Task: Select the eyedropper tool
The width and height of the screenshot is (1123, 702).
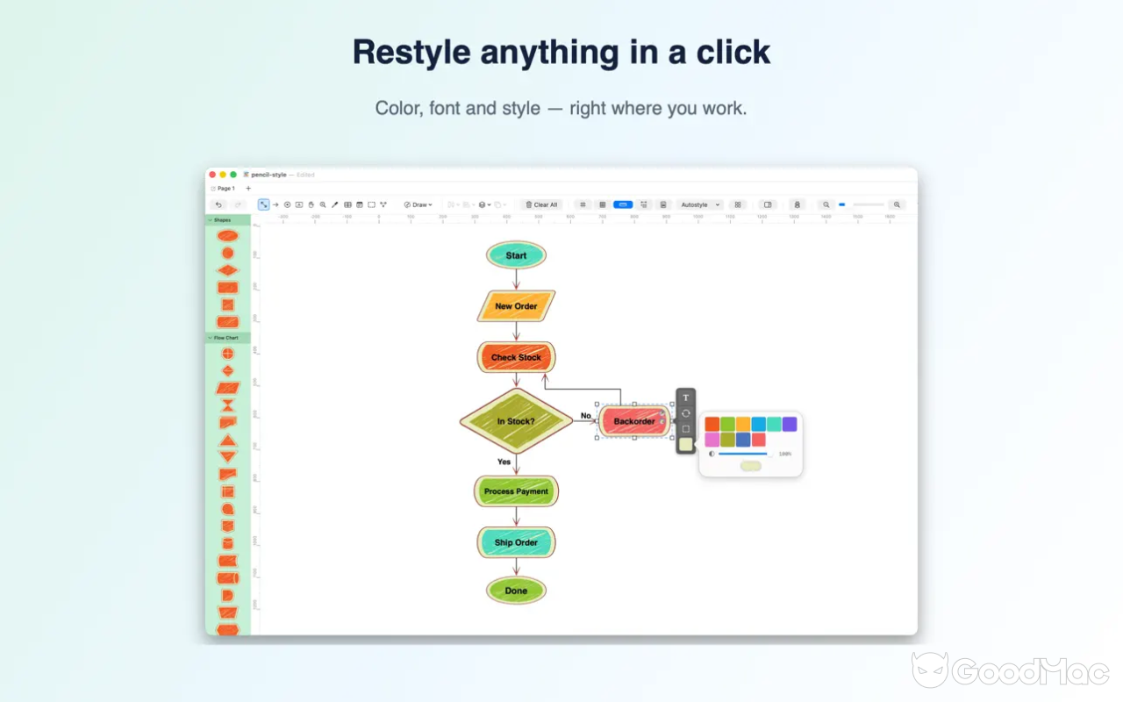Action: click(x=334, y=204)
